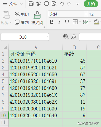The width and height of the screenshot is (101, 127).
Task: Click the 复制 copy button
Action: point(22,22)
